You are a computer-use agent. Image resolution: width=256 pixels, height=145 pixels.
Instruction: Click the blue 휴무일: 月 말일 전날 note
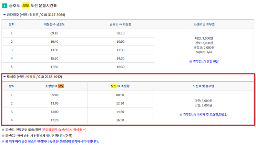(204, 62)
